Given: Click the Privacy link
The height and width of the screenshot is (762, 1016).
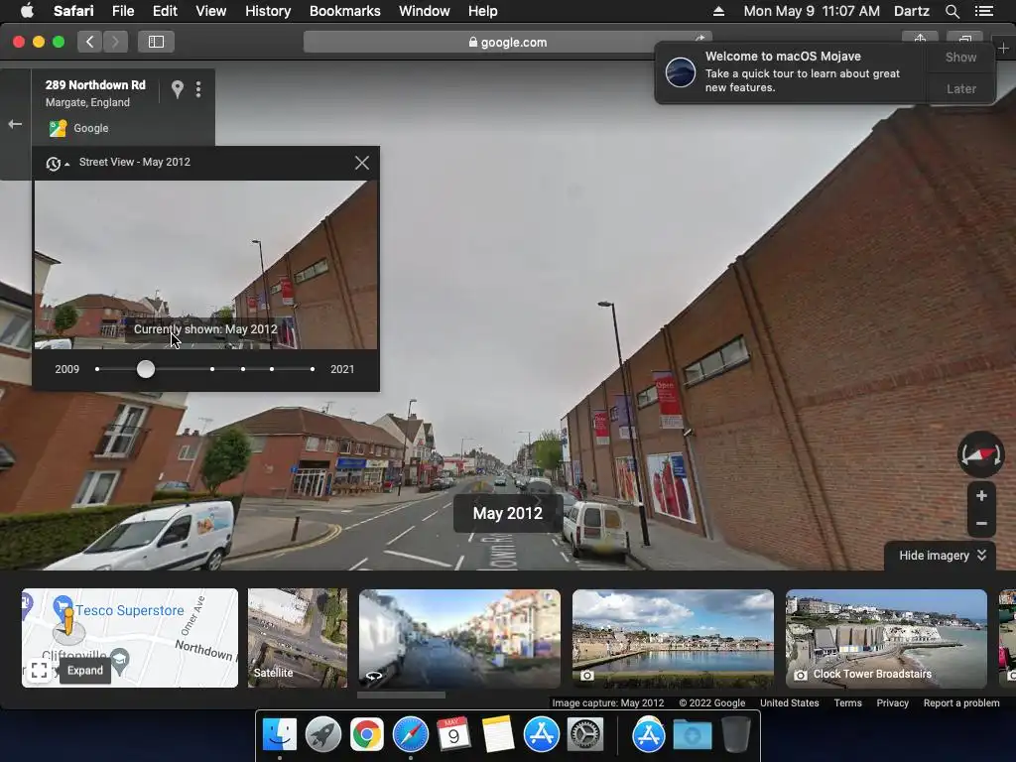Looking at the screenshot, I should (892, 703).
